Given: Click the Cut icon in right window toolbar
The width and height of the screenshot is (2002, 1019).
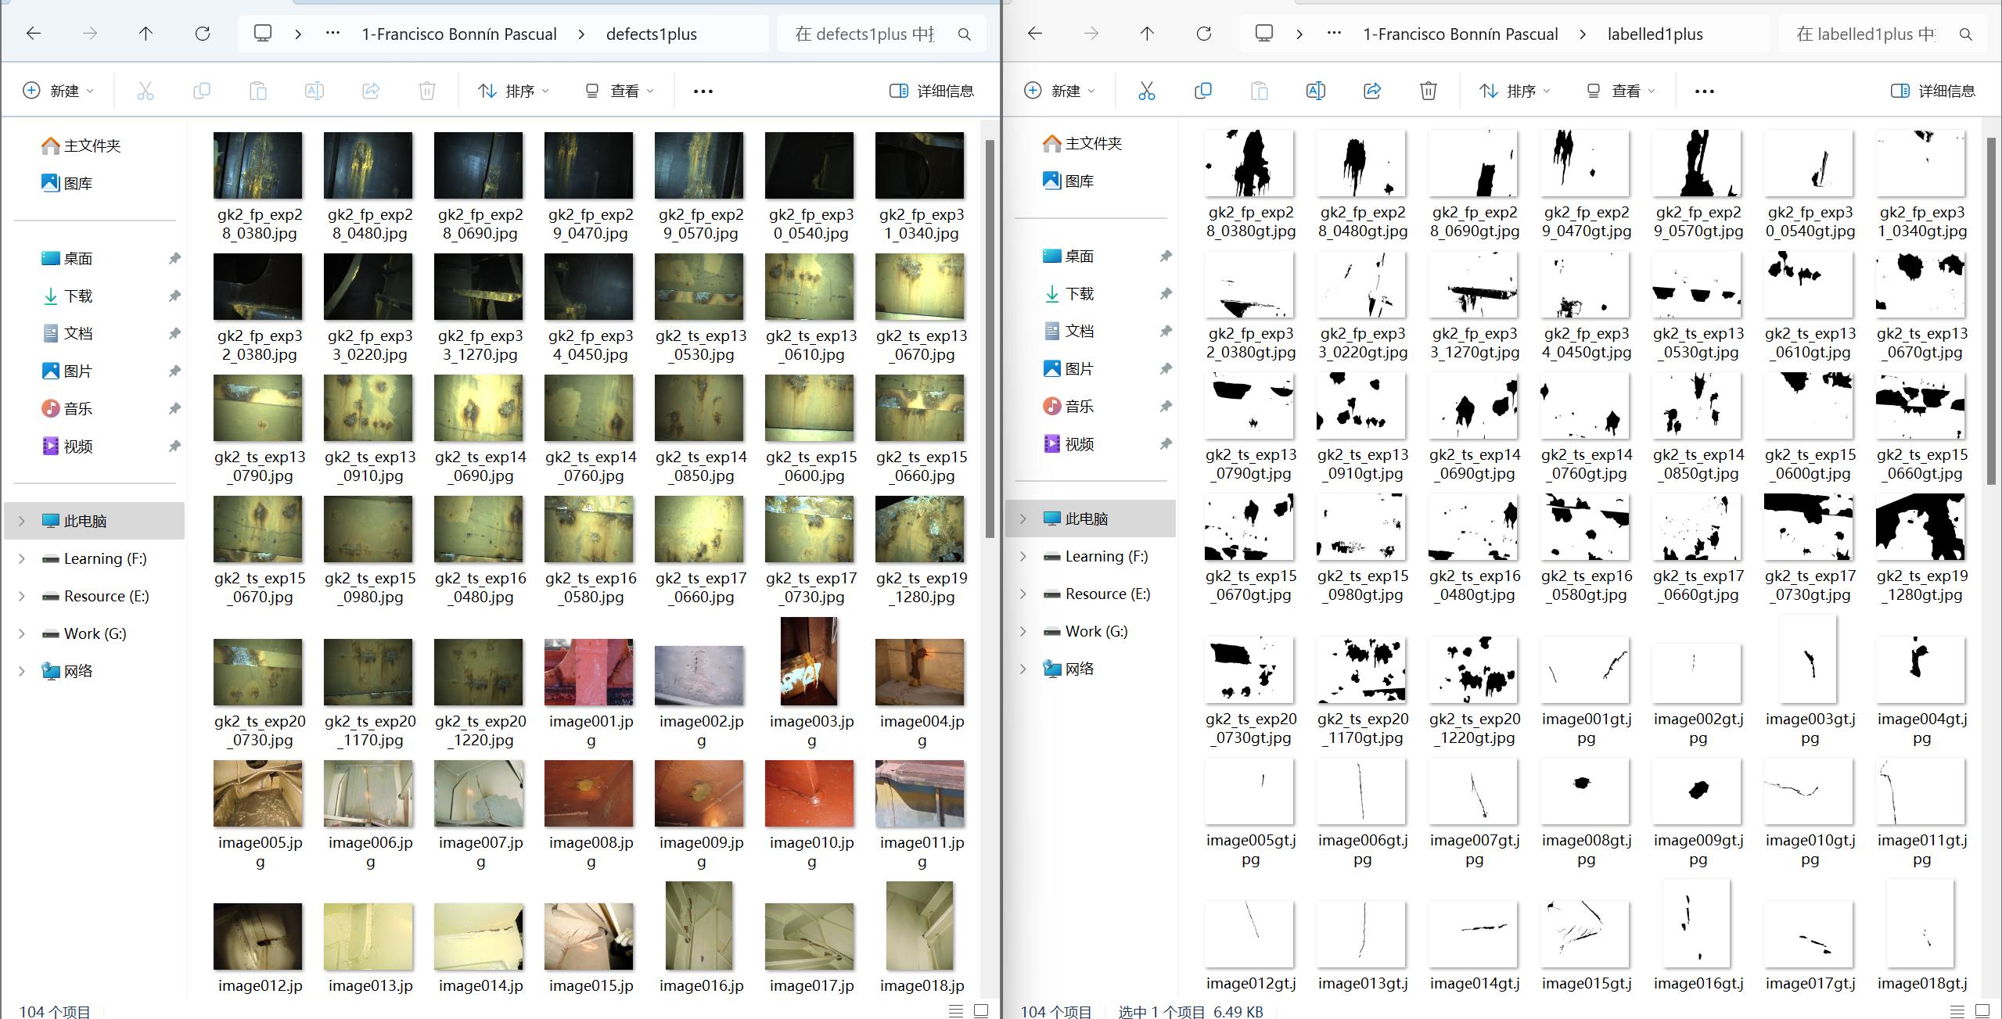Looking at the screenshot, I should click(1146, 91).
